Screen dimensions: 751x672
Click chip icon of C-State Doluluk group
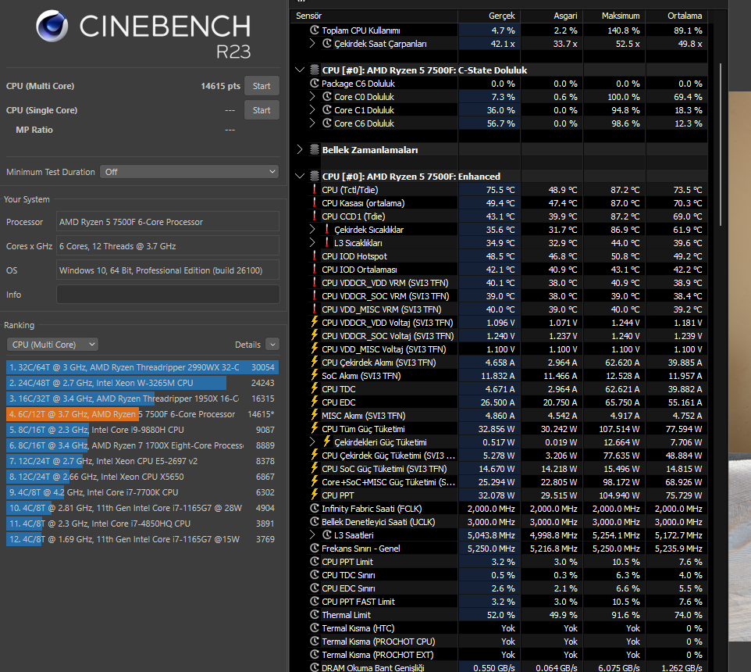pos(315,70)
